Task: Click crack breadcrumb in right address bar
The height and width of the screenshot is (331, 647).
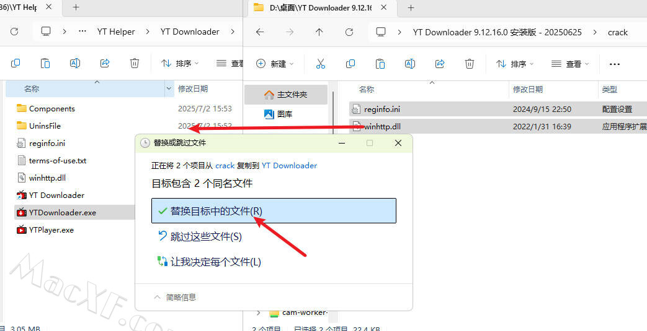Action: (x=618, y=32)
